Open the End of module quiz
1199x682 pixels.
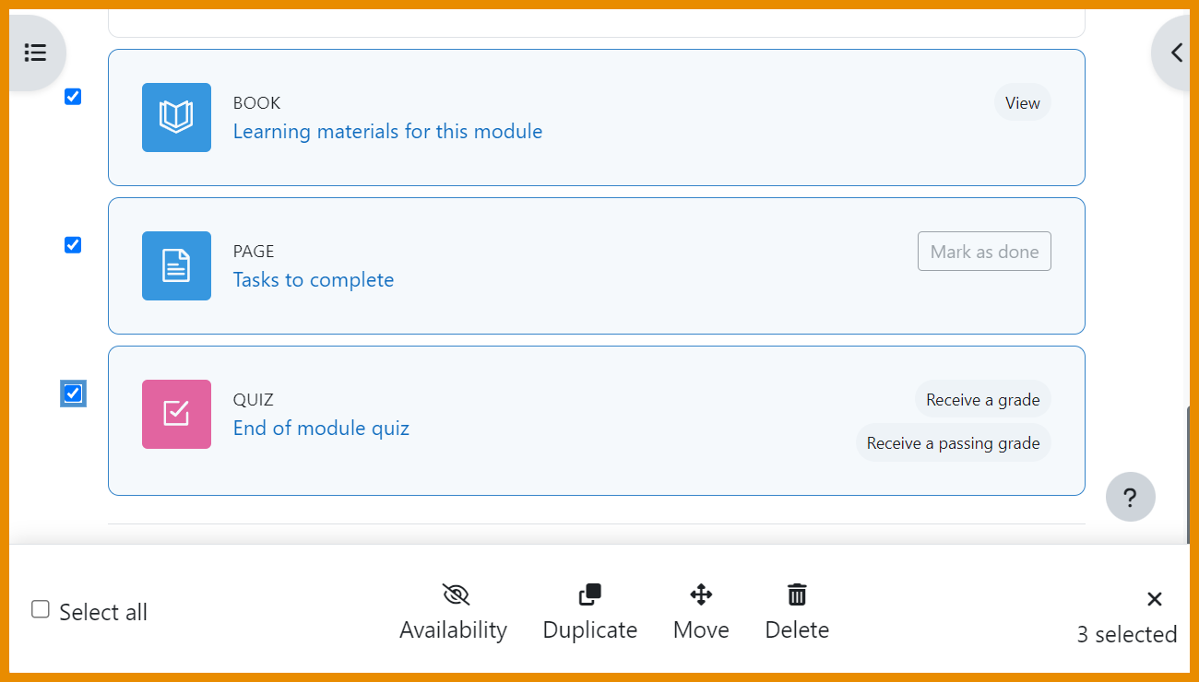coord(321,428)
